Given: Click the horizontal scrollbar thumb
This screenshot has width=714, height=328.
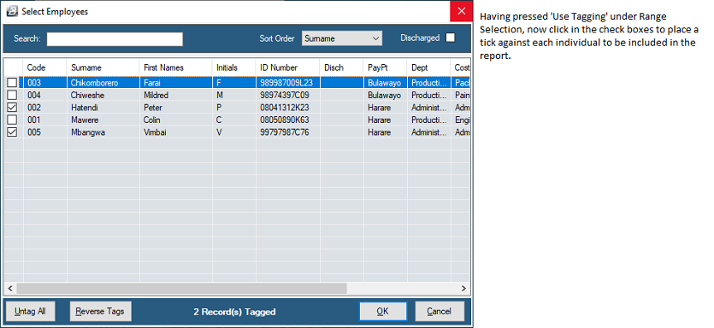Looking at the screenshot, I should (x=181, y=288).
